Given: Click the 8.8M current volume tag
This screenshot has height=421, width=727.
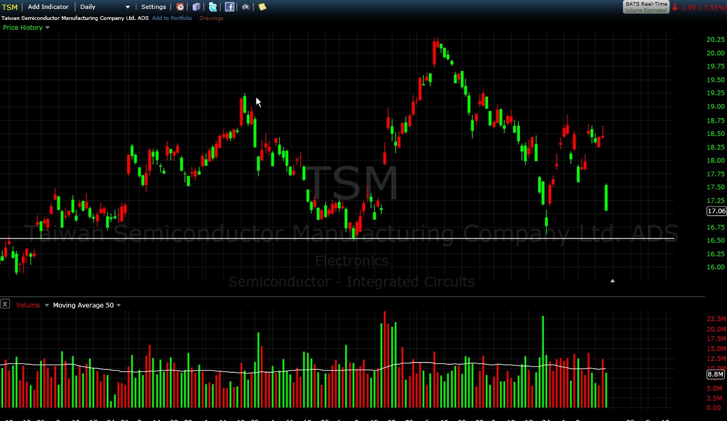Looking at the screenshot, I should click(x=715, y=374).
